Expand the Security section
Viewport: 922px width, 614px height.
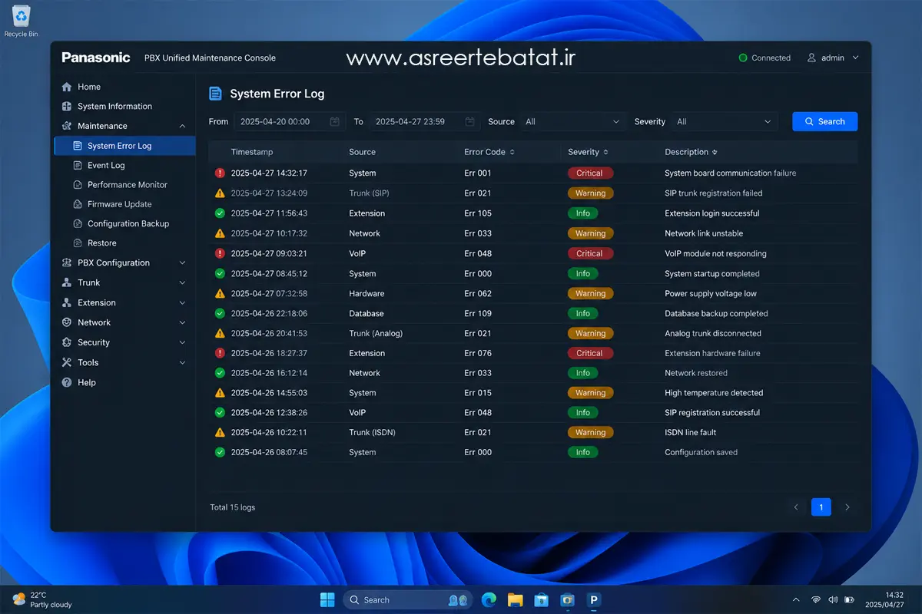pyautogui.click(x=182, y=342)
